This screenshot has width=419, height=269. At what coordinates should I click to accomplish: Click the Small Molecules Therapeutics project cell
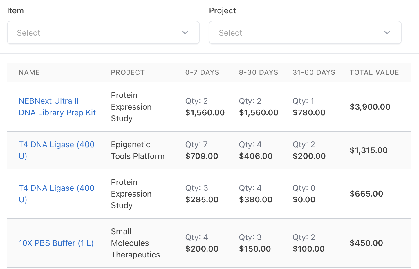pyautogui.click(x=136, y=243)
